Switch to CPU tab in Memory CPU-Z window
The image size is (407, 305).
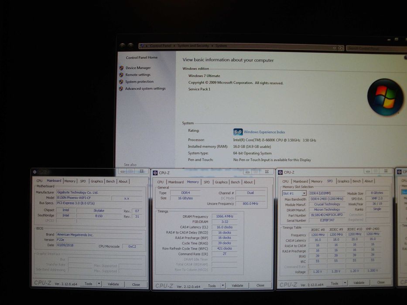[161, 182]
